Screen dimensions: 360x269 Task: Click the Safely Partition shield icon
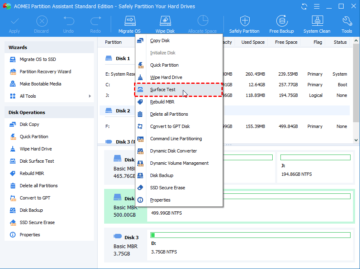(245, 21)
